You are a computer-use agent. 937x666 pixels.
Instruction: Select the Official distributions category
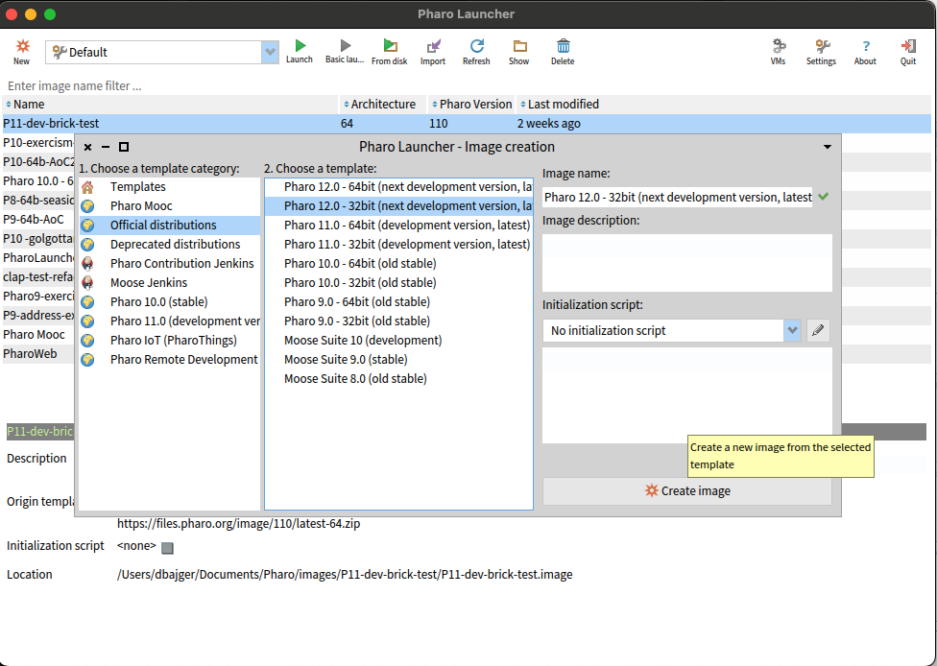(169, 226)
